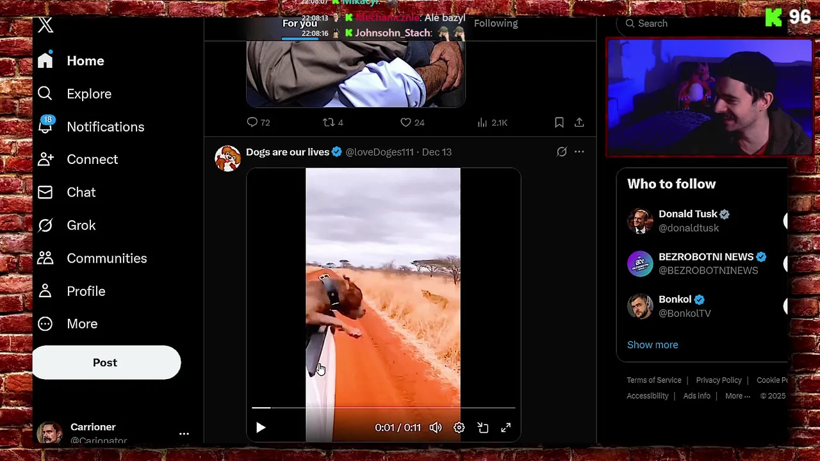Click the Dogs are our lives name
This screenshot has width=820, height=461.
[x=288, y=152]
